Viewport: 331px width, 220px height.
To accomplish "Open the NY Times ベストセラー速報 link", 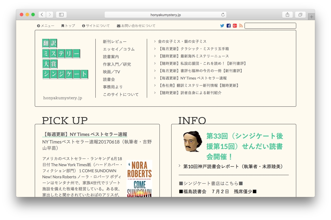I will coord(85,135).
